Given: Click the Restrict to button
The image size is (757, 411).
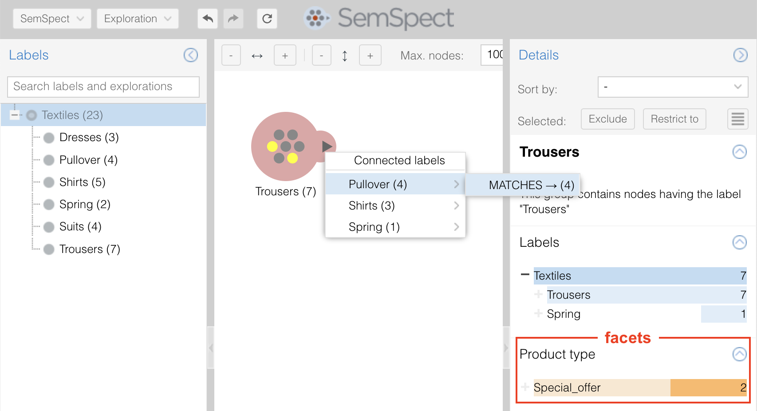Looking at the screenshot, I should 674,119.
